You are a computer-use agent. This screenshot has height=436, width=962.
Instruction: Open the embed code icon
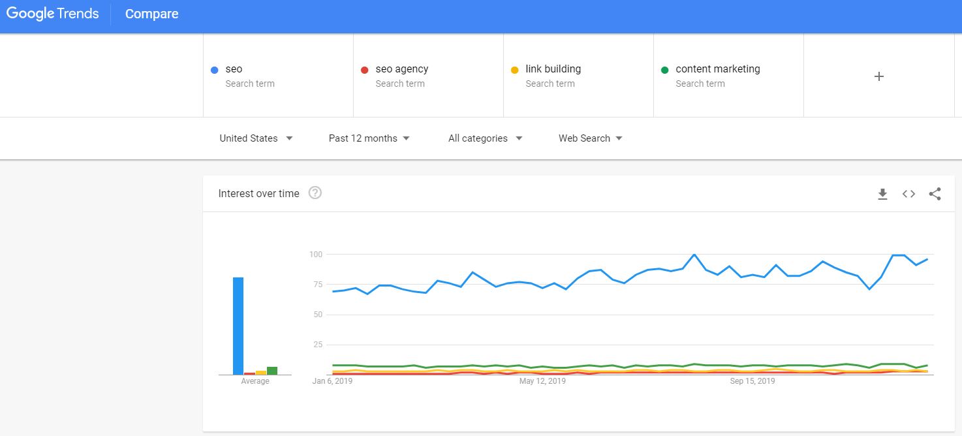[908, 194]
